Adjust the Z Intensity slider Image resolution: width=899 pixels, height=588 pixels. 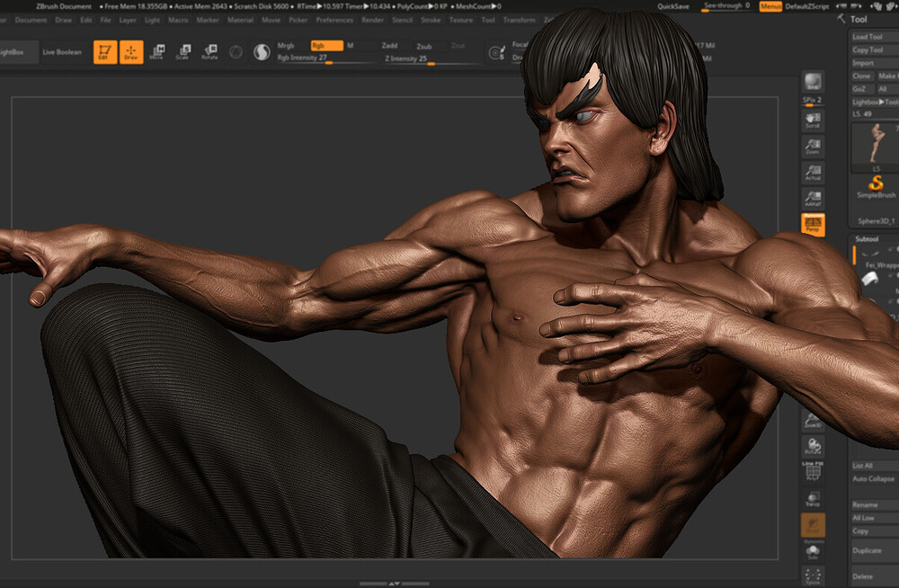(432, 59)
